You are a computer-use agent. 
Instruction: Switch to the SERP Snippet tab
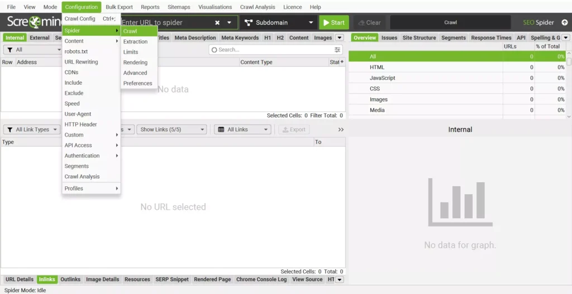pos(172,279)
